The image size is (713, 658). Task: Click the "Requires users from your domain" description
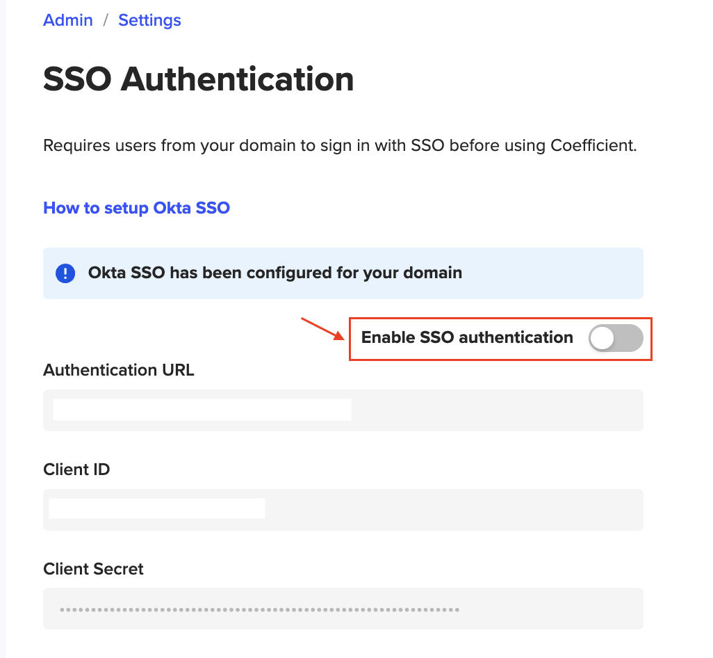[340, 146]
